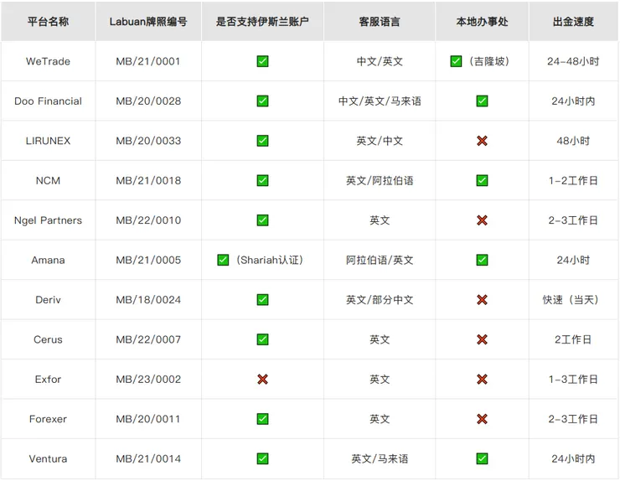Select the NCM platform name cell
Screen dimensions: 620x481
coord(49,180)
